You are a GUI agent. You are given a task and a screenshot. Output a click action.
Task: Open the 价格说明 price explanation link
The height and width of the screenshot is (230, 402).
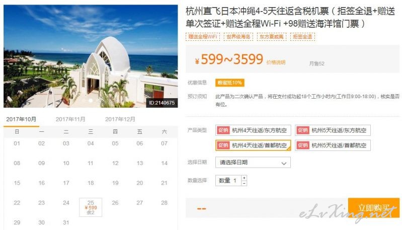point(276,62)
